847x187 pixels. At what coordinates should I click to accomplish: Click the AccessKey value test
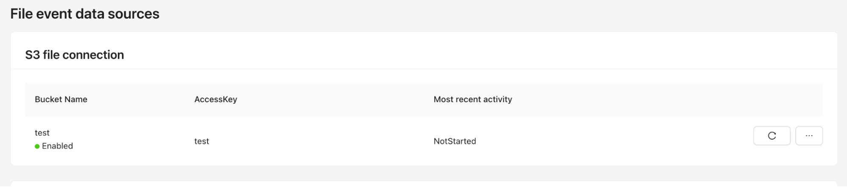tap(202, 141)
